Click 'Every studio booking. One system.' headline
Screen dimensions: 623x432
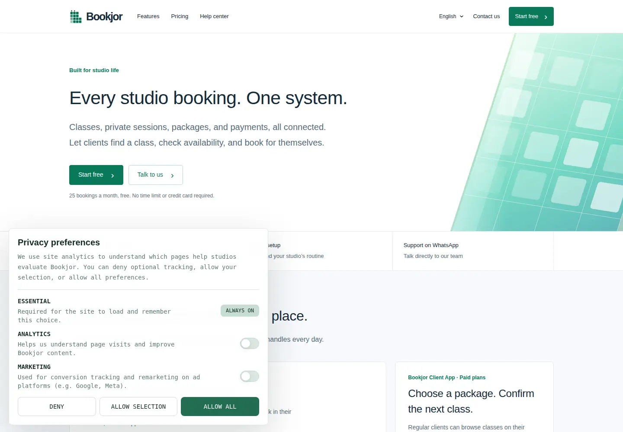pos(208,98)
